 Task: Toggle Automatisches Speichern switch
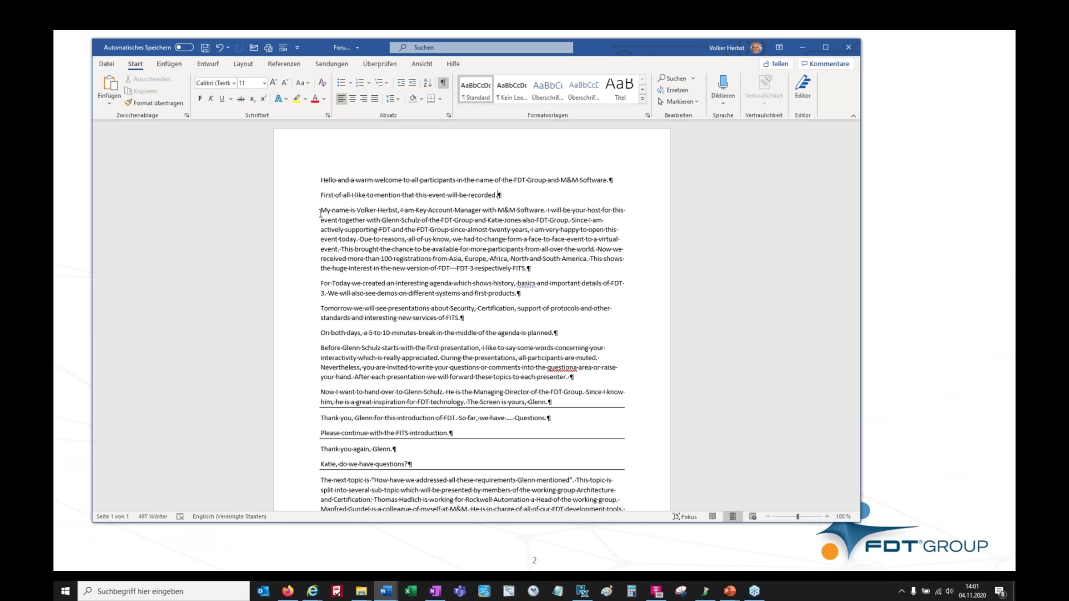click(184, 47)
